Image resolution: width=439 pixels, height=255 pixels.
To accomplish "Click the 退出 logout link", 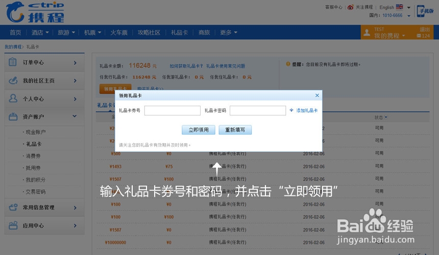I will [x=425, y=30].
